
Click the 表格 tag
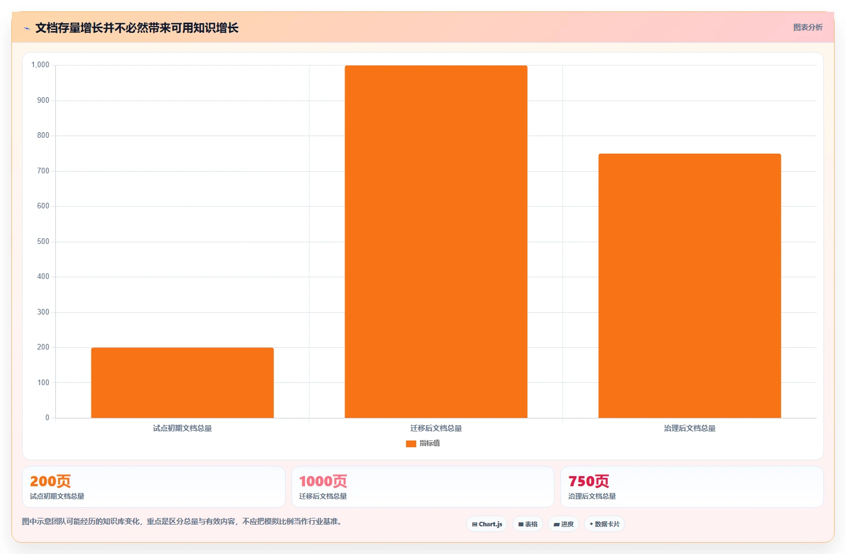tap(528, 524)
